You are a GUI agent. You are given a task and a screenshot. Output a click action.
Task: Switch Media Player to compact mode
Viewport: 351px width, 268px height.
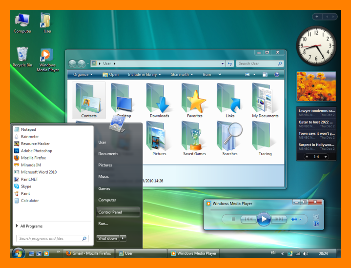tap(316, 217)
